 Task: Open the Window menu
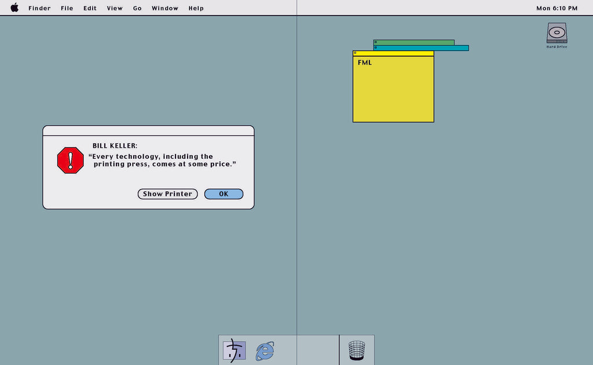click(x=165, y=8)
